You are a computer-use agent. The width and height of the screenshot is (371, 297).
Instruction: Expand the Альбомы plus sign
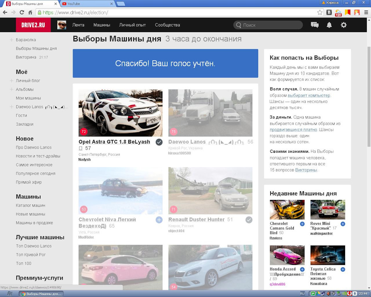pos(11,89)
